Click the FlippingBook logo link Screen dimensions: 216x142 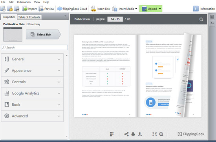pos(191,134)
